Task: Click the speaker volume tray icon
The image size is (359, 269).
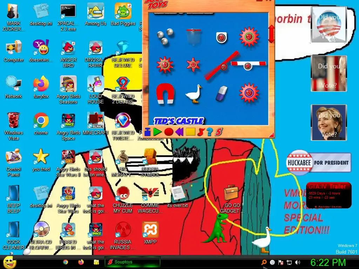Action: (298, 262)
